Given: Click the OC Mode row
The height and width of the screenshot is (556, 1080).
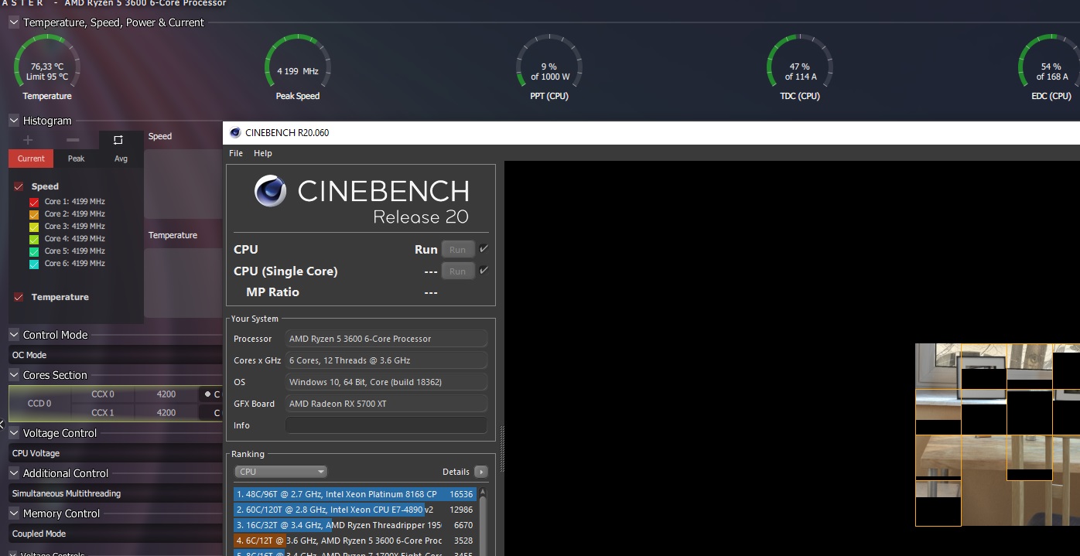Looking at the screenshot, I should click(x=115, y=355).
